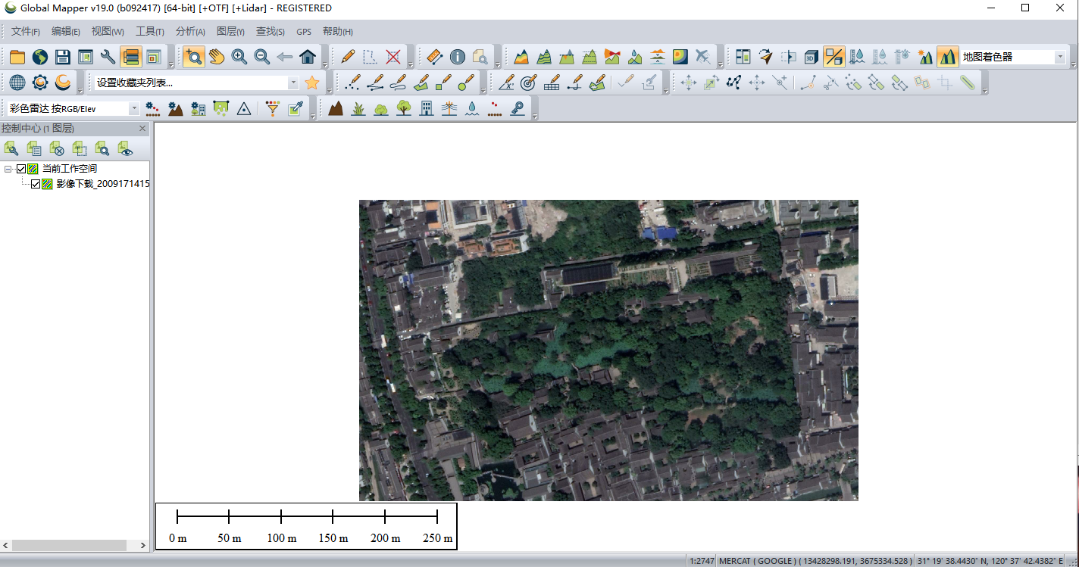Open the 分析(A) menu
This screenshot has height=567, width=1079.
point(189,31)
